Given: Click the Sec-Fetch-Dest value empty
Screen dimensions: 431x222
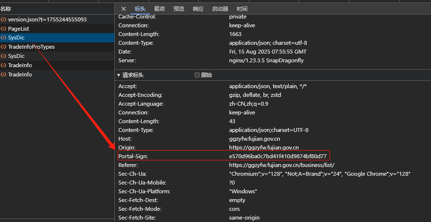Looking at the screenshot, I should click(237, 200).
